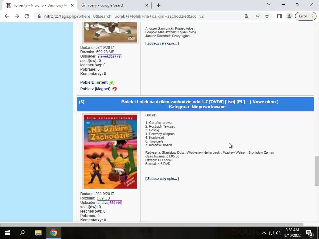This screenshot has width=319, height=239.
Task: Select 'Kategoria: Nieposortowane' header text
Action: (197, 107)
